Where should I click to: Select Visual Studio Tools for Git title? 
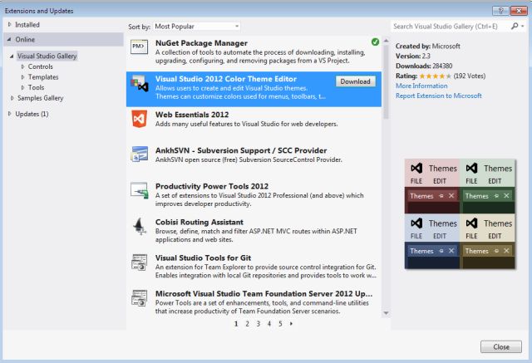point(203,258)
